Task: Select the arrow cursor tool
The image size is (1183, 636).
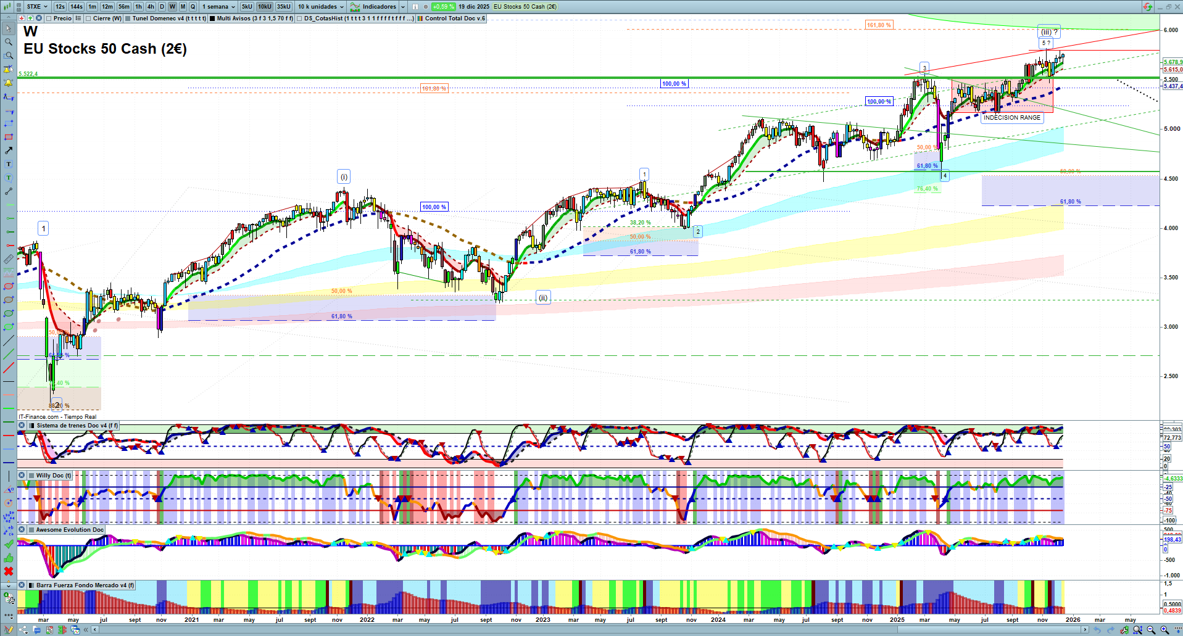Action: pyautogui.click(x=9, y=28)
